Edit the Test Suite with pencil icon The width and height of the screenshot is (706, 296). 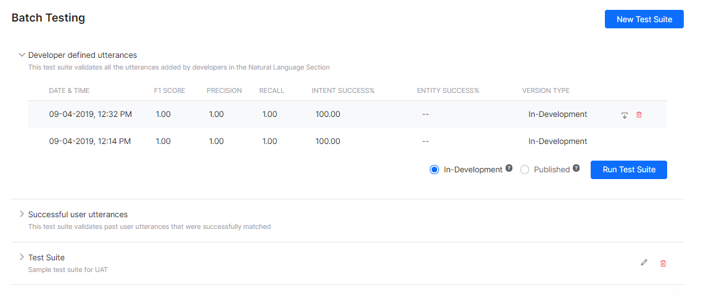click(644, 263)
